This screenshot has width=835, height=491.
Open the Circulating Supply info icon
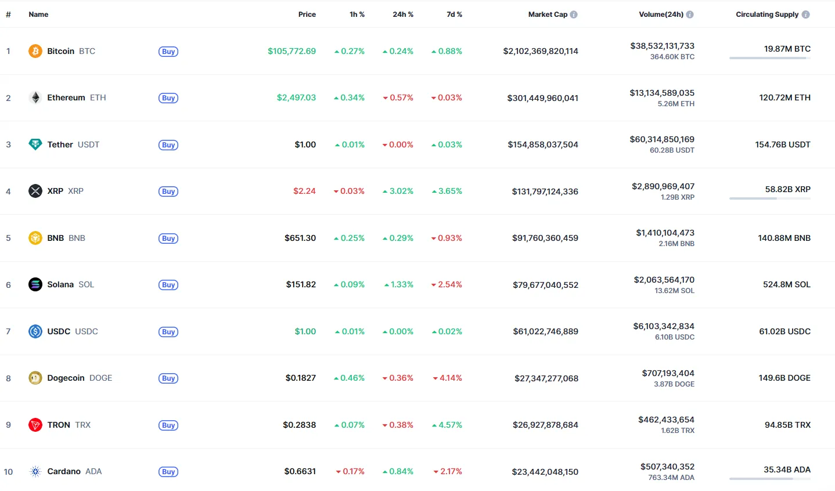(805, 15)
